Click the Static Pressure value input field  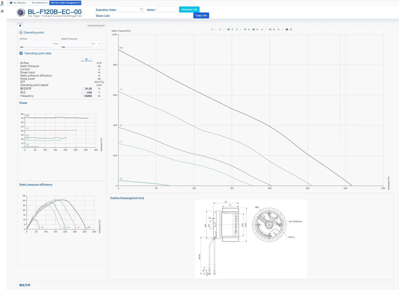click(x=76, y=44)
